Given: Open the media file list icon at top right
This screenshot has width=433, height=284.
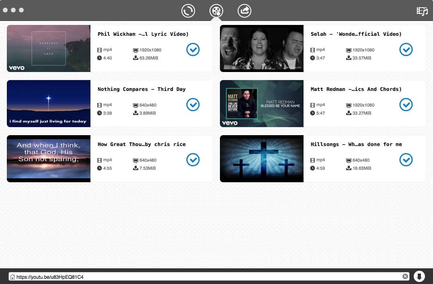Looking at the screenshot, I should 422,11.
